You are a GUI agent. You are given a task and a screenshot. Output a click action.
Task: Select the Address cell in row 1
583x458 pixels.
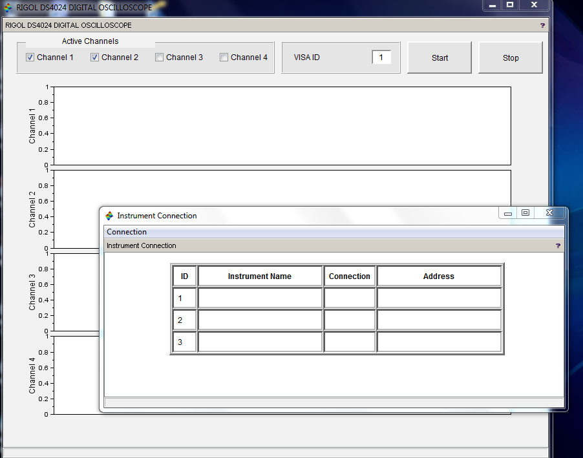tap(439, 298)
